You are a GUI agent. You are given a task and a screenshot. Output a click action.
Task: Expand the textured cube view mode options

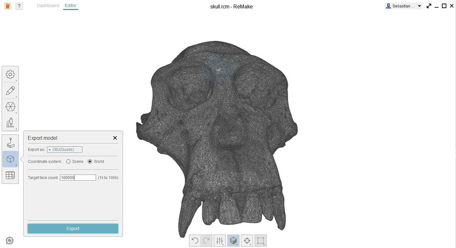pyautogui.click(x=233, y=240)
